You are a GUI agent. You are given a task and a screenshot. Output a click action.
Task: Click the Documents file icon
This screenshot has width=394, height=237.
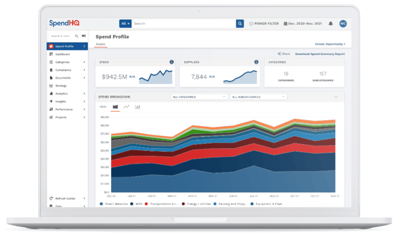[51, 77]
